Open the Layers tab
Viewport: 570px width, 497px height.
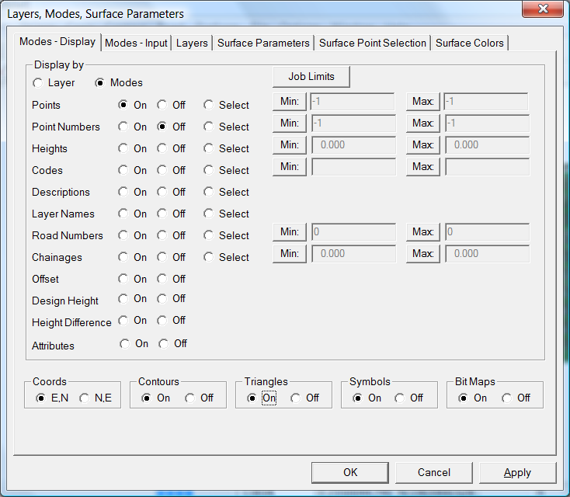[192, 43]
